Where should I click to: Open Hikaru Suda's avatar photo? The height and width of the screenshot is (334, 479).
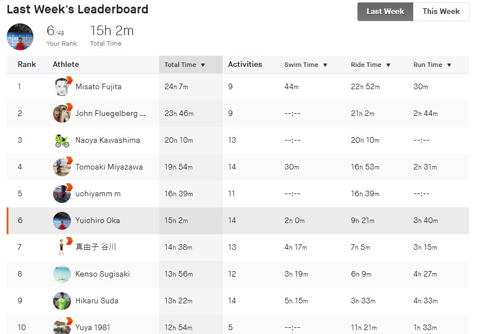tap(62, 301)
